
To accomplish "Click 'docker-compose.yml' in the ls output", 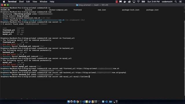I will click(x=58, y=10).
